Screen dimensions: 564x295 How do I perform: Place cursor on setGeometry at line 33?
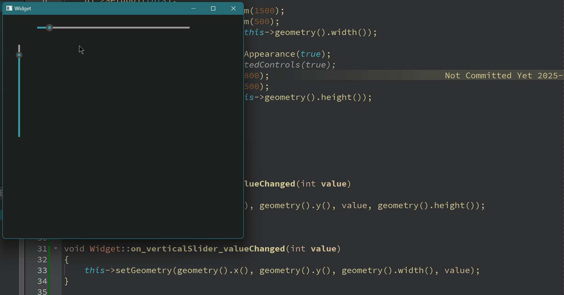[x=144, y=270]
